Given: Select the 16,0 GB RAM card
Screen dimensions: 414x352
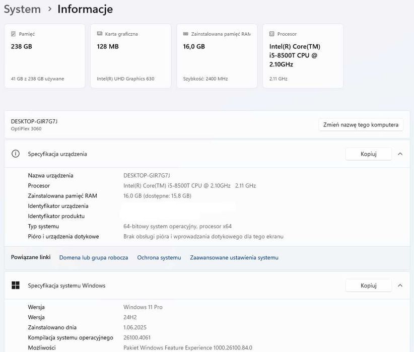Looking at the screenshot, I should tap(217, 56).
